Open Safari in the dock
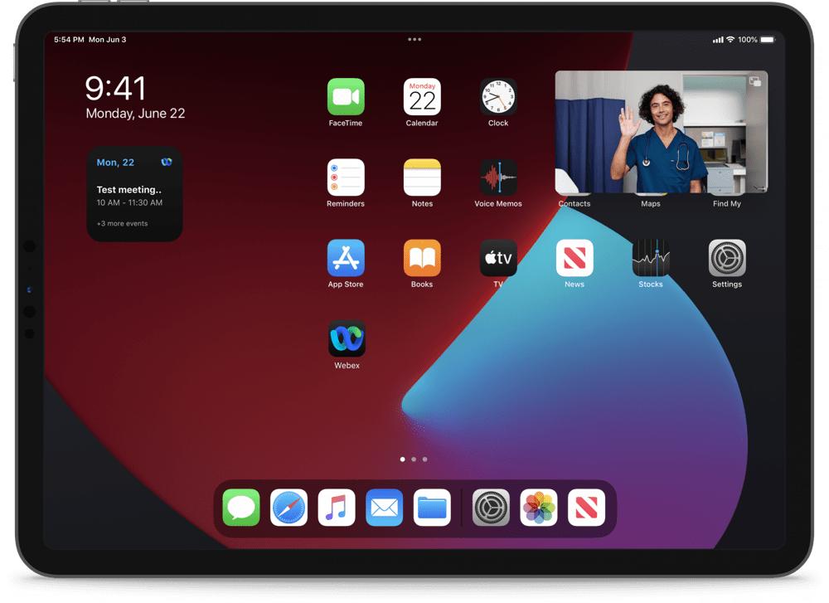Screen dimensions: 829x603 coord(288,508)
